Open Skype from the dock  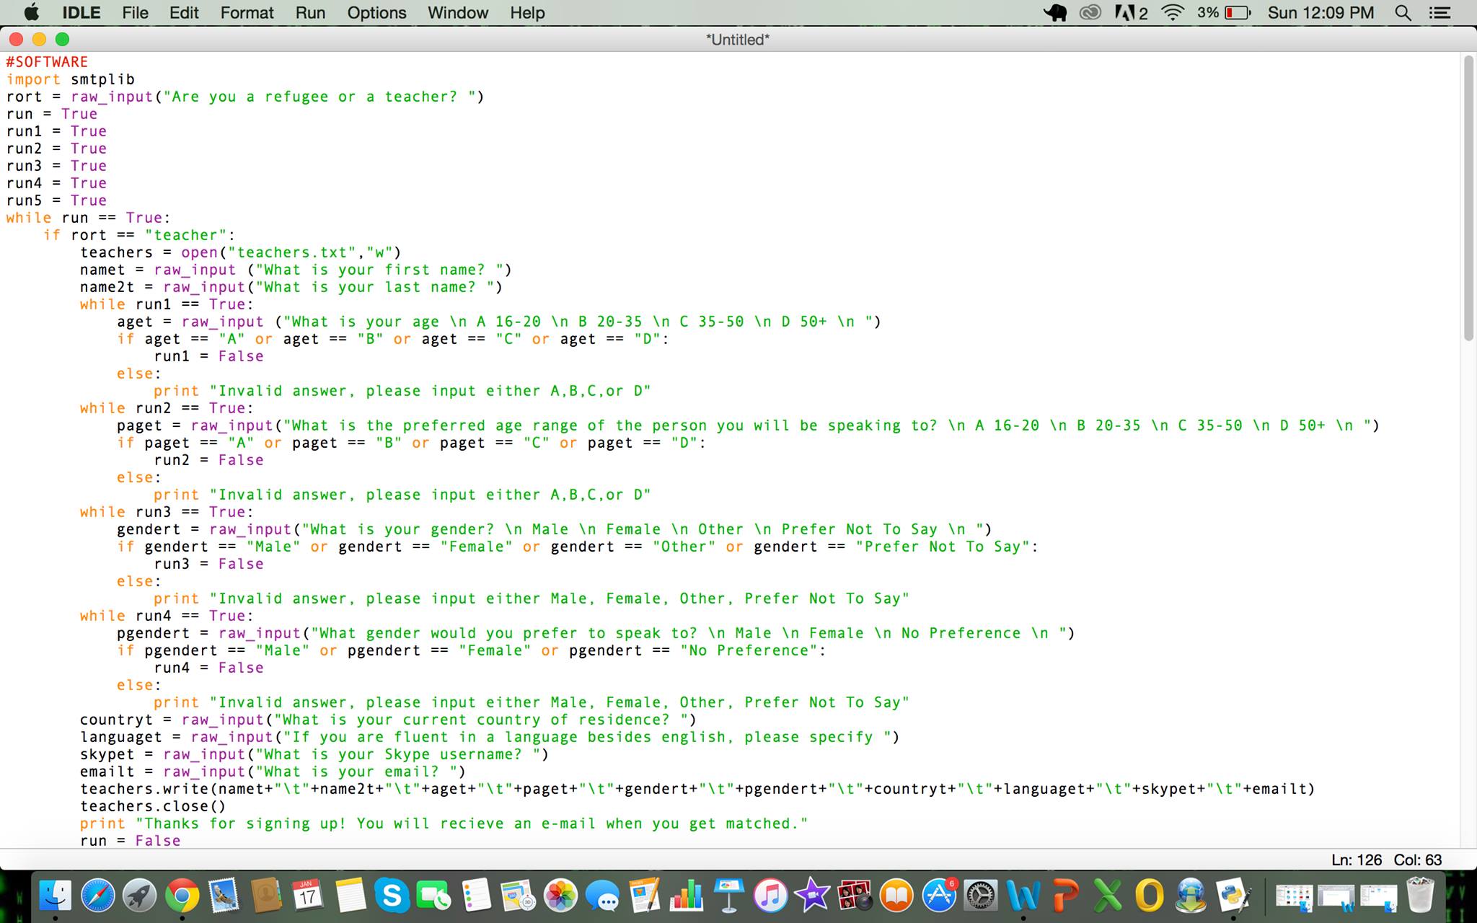392,896
